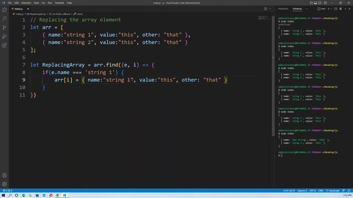Select the Terminal panel tab
This screenshot has height=198, width=353.
(297, 9)
